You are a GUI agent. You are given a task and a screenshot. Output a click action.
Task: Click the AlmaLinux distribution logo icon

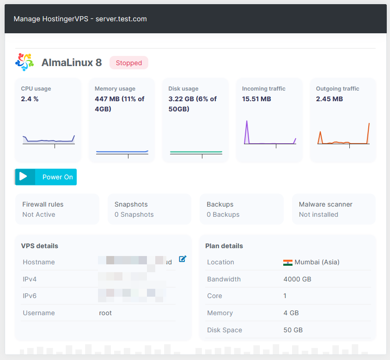(x=24, y=61)
